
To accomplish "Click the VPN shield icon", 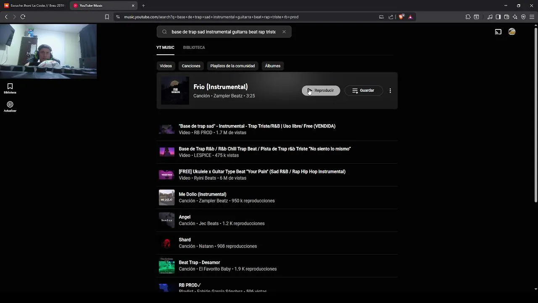I will tap(523, 17).
